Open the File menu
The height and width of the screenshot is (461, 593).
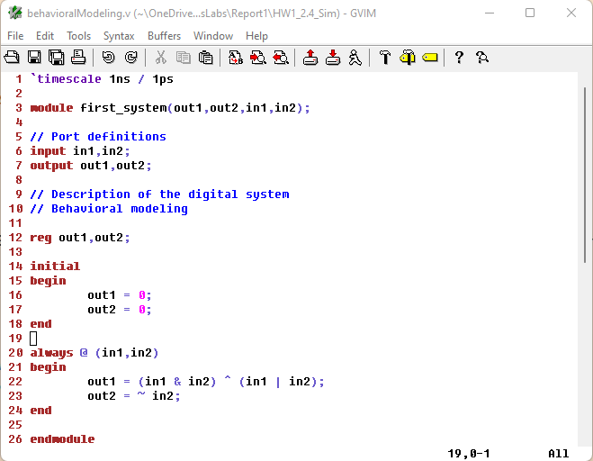click(15, 36)
